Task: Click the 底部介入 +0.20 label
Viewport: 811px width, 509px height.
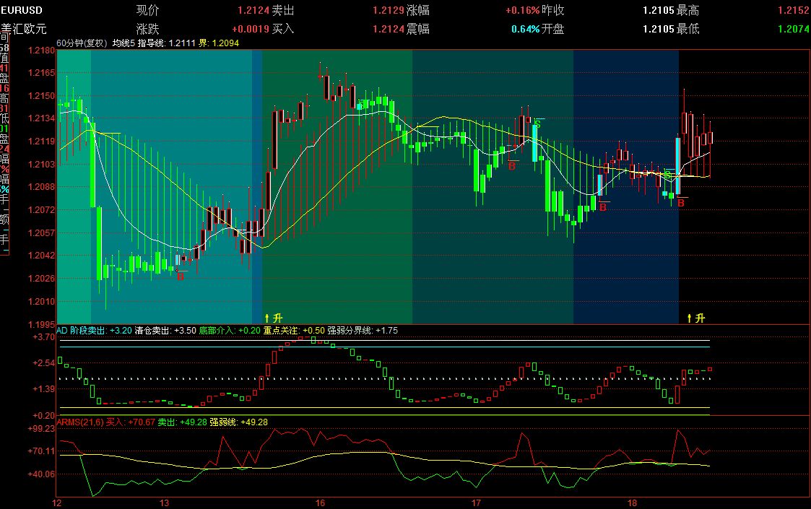Action: click(230, 331)
